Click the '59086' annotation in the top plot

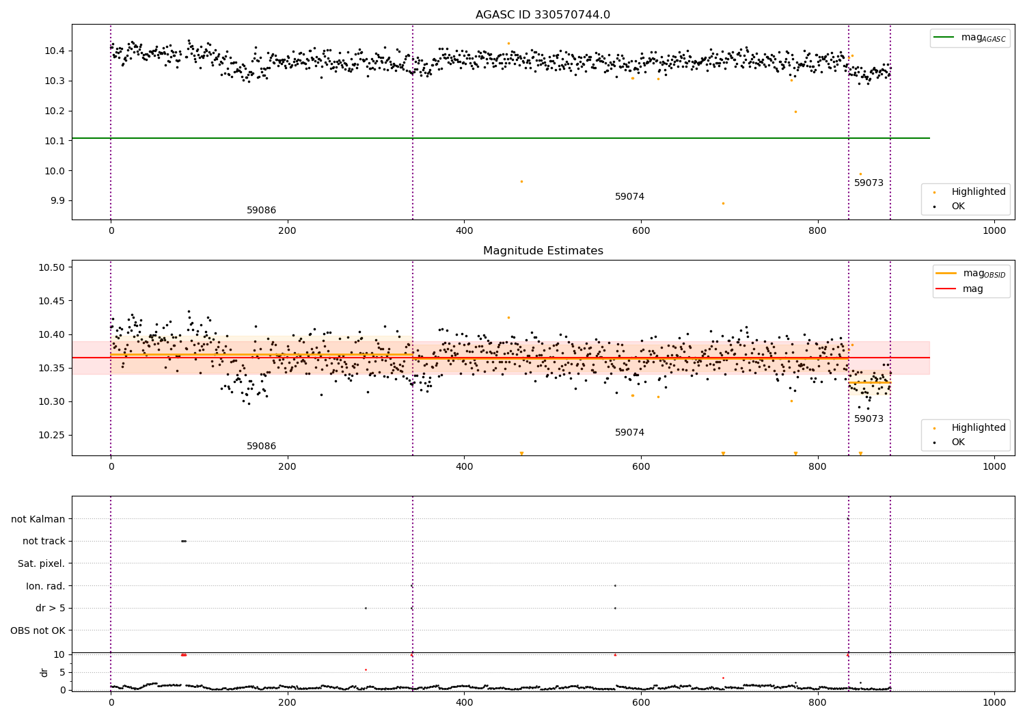click(261, 211)
